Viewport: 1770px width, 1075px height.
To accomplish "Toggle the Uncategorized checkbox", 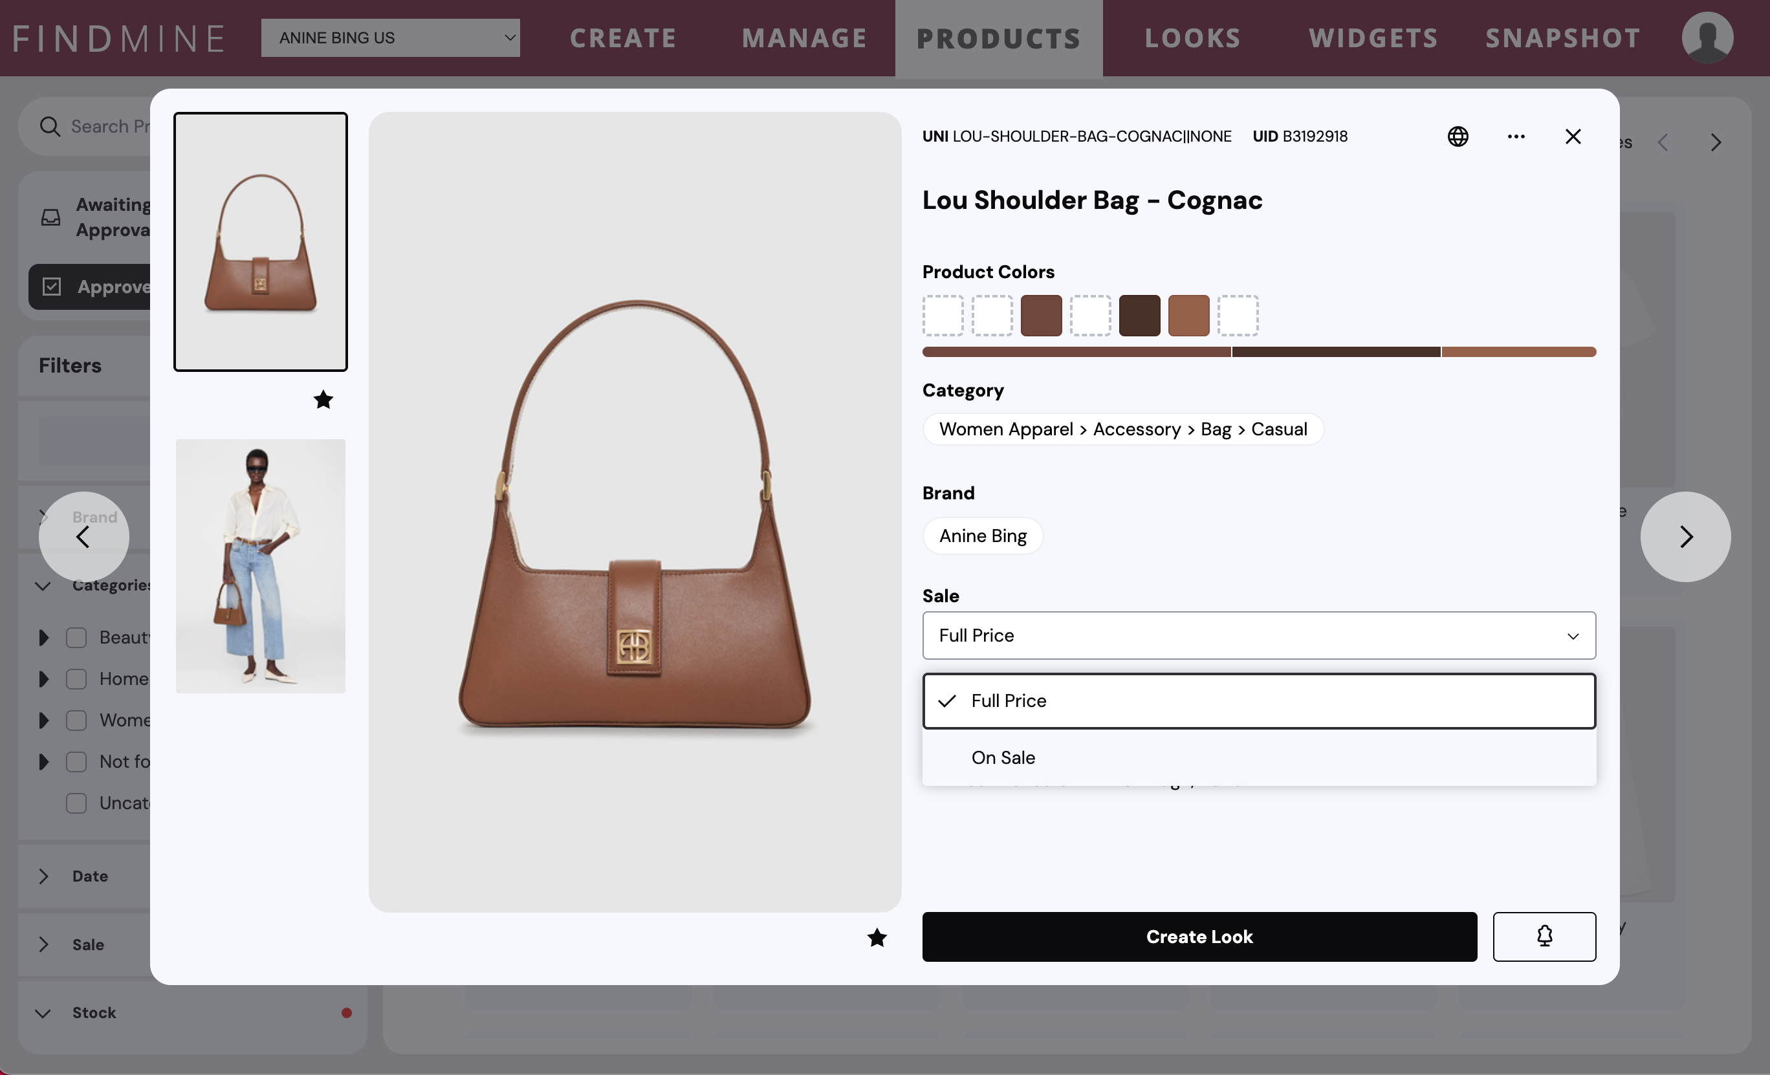I will click(76, 803).
